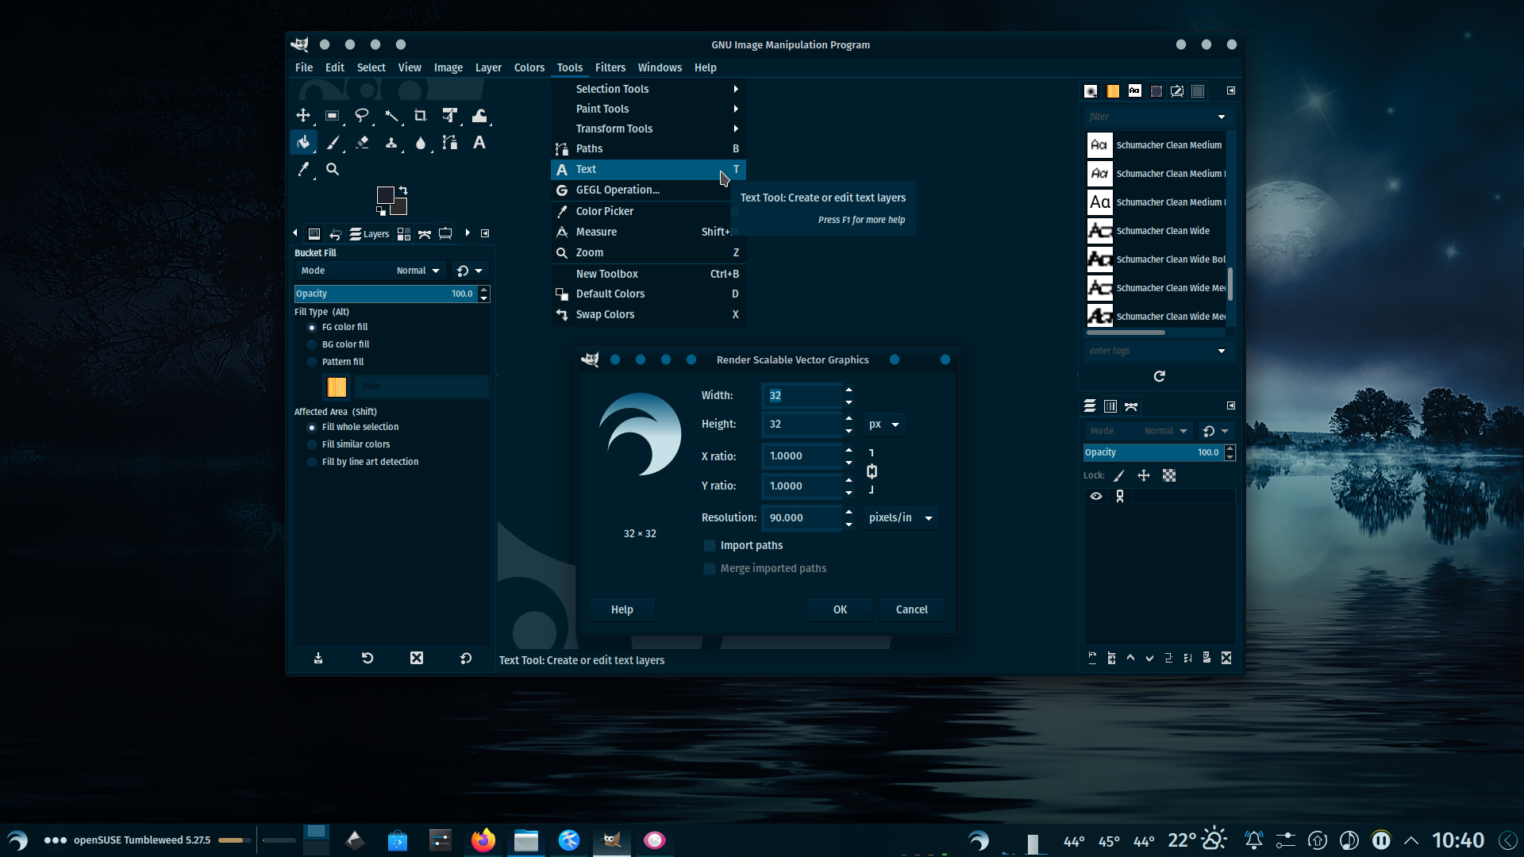Click the background color swatch
The height and width of the screenshot is (857, 1524).
pyautogui.click(x=400, y=208)
